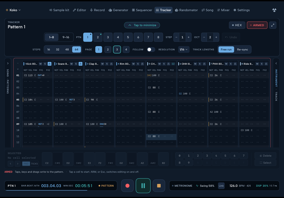Viewport: 284px width, 198px height.
Task: Open the Randomator tab
Action: [x=186, y=10]
